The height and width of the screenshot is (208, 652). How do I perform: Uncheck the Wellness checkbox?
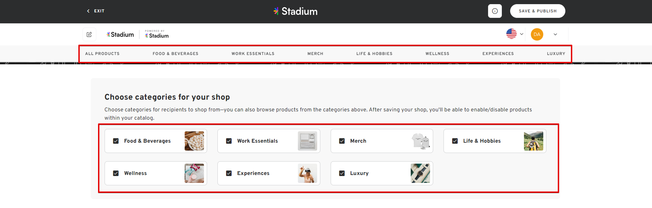[116, 173]
